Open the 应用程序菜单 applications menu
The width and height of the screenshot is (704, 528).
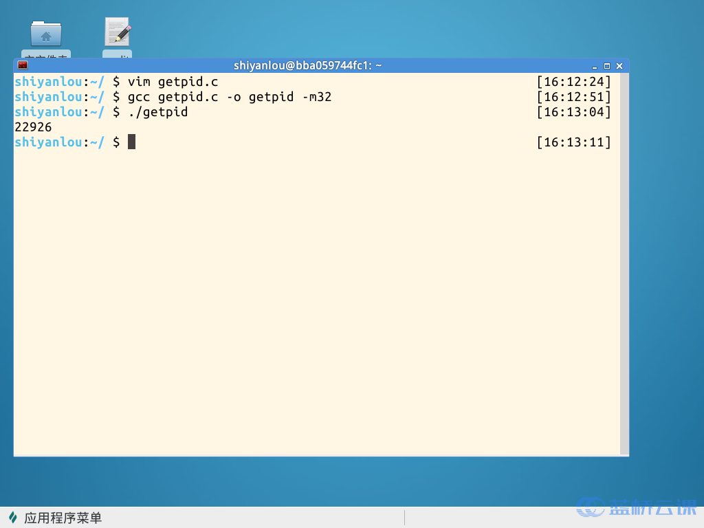(56, 518)
